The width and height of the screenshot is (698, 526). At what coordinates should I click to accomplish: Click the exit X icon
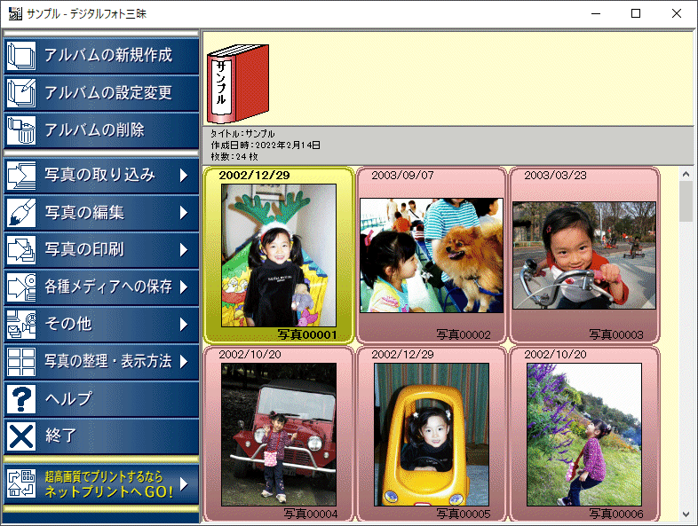[21, 436]
